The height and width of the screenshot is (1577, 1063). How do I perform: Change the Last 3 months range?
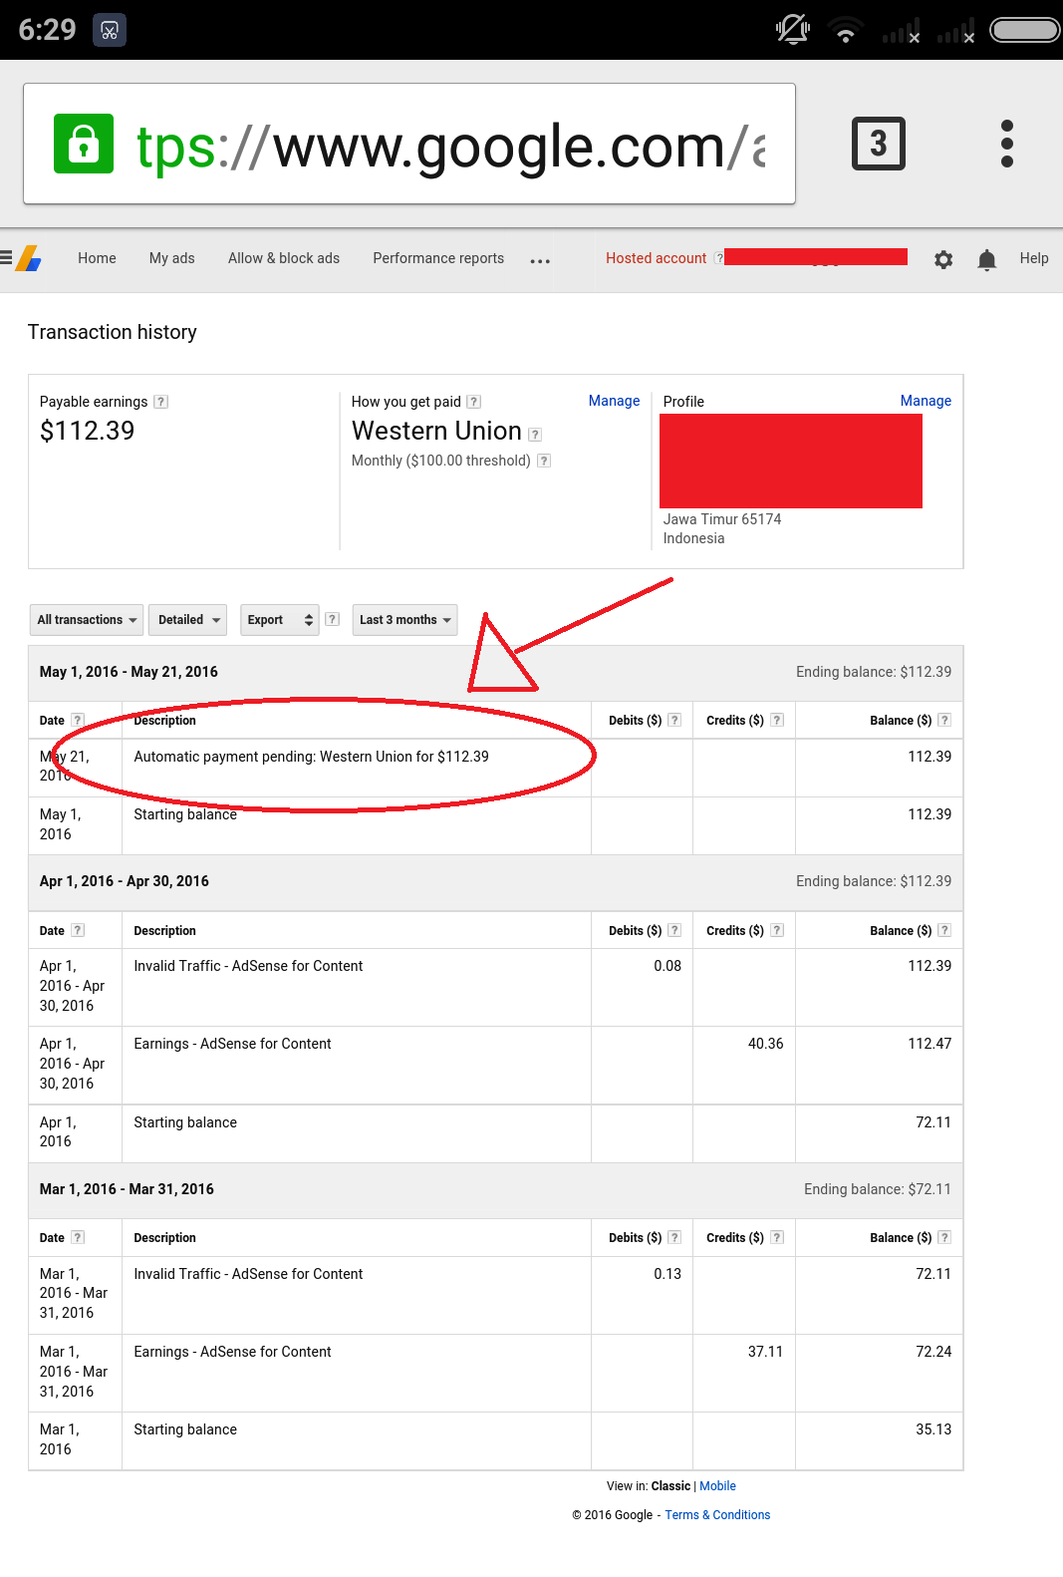(x=404, y=620)
